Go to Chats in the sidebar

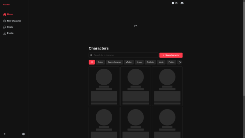tap(8, 27)
